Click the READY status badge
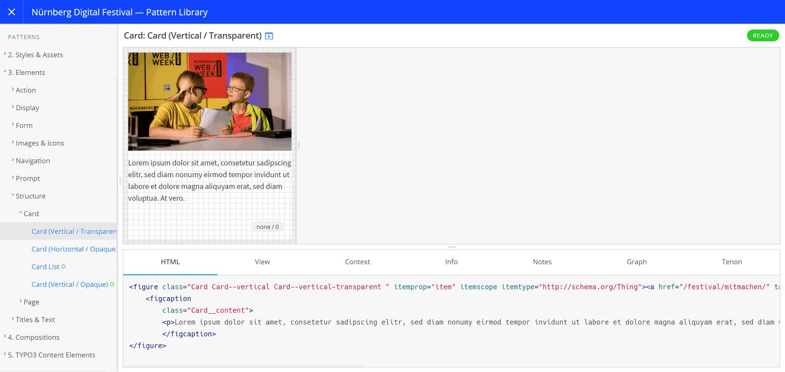 click(763, 36)
